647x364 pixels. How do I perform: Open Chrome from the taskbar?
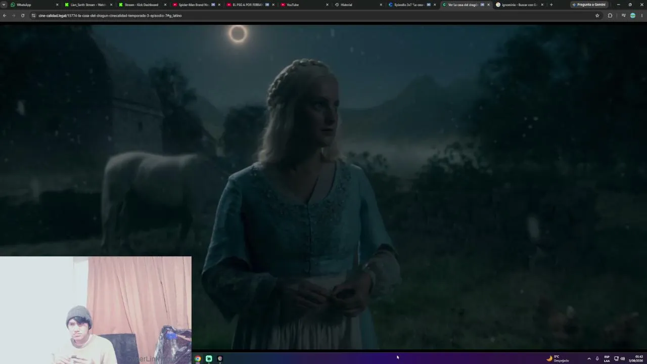[198, 358]
